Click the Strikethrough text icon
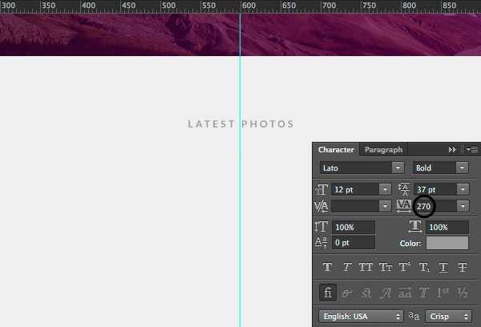481x327 pixels. click(463, 267)
